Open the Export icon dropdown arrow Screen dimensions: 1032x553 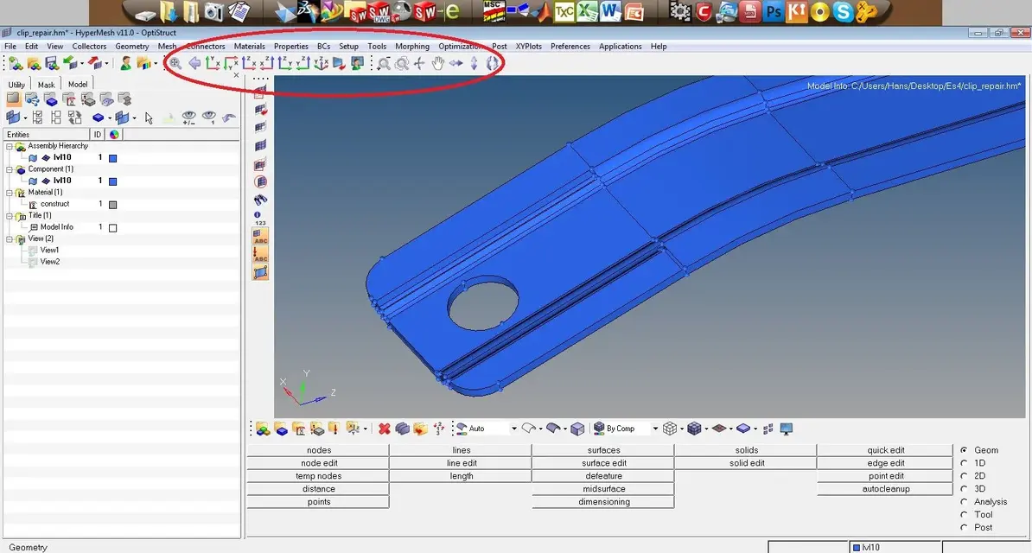106,64
